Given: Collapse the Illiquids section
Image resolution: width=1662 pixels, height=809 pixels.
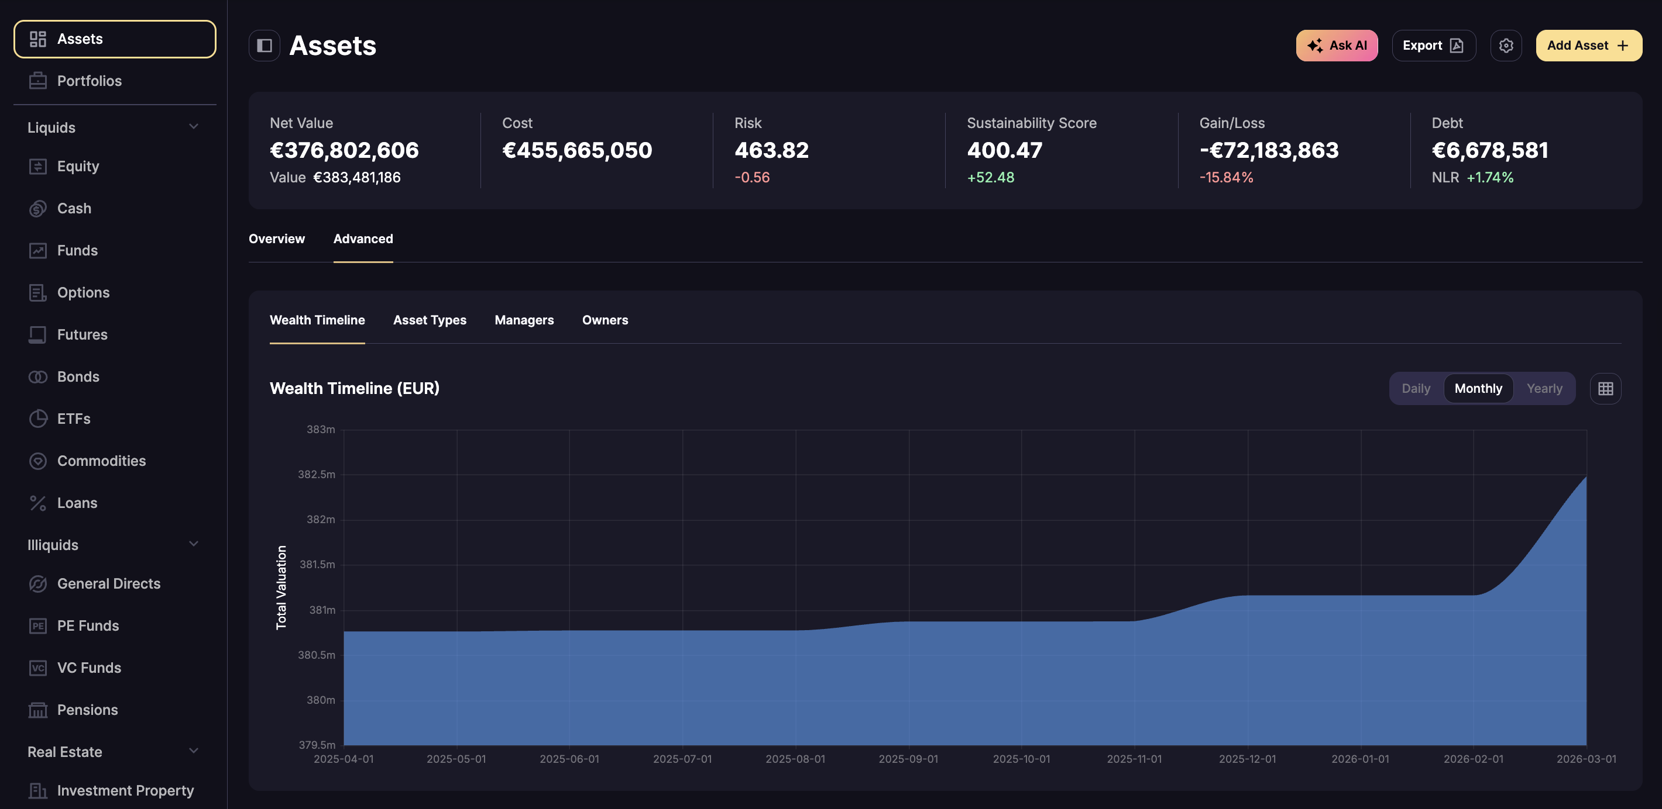Looking at the screenshot, I should coord(194,544).
